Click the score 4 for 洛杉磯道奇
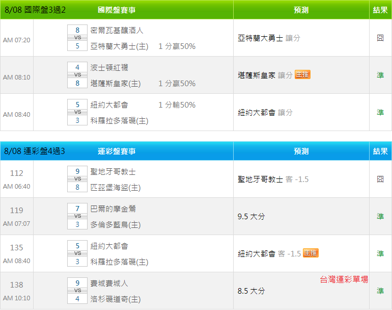392x310 pixels. coord(77,298)
